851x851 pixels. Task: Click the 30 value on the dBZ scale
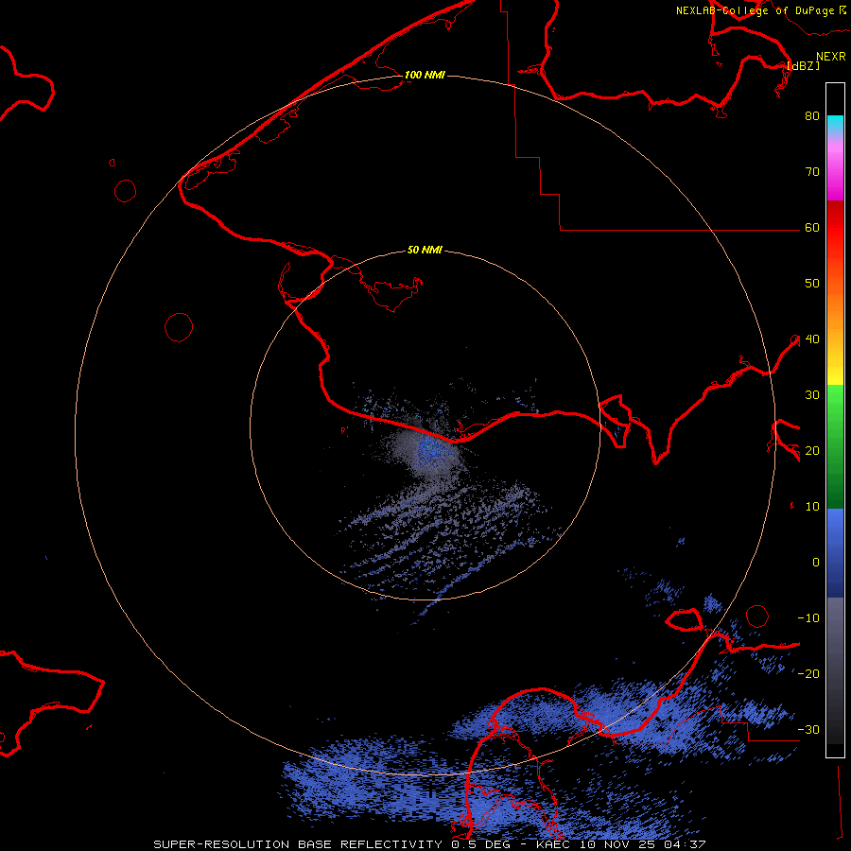(x=812, y=394)
